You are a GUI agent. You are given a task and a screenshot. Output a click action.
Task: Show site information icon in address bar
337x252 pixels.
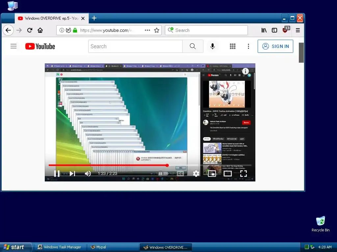tap(62, 30)
